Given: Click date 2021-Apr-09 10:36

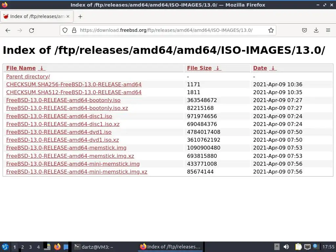Looking at the screenshot, I should click(278, 84).
